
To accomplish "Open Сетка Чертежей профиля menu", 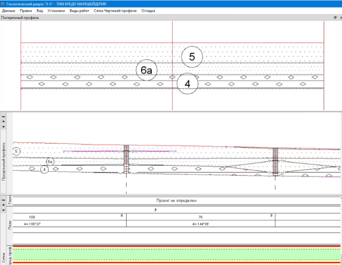I will point(115,11).
